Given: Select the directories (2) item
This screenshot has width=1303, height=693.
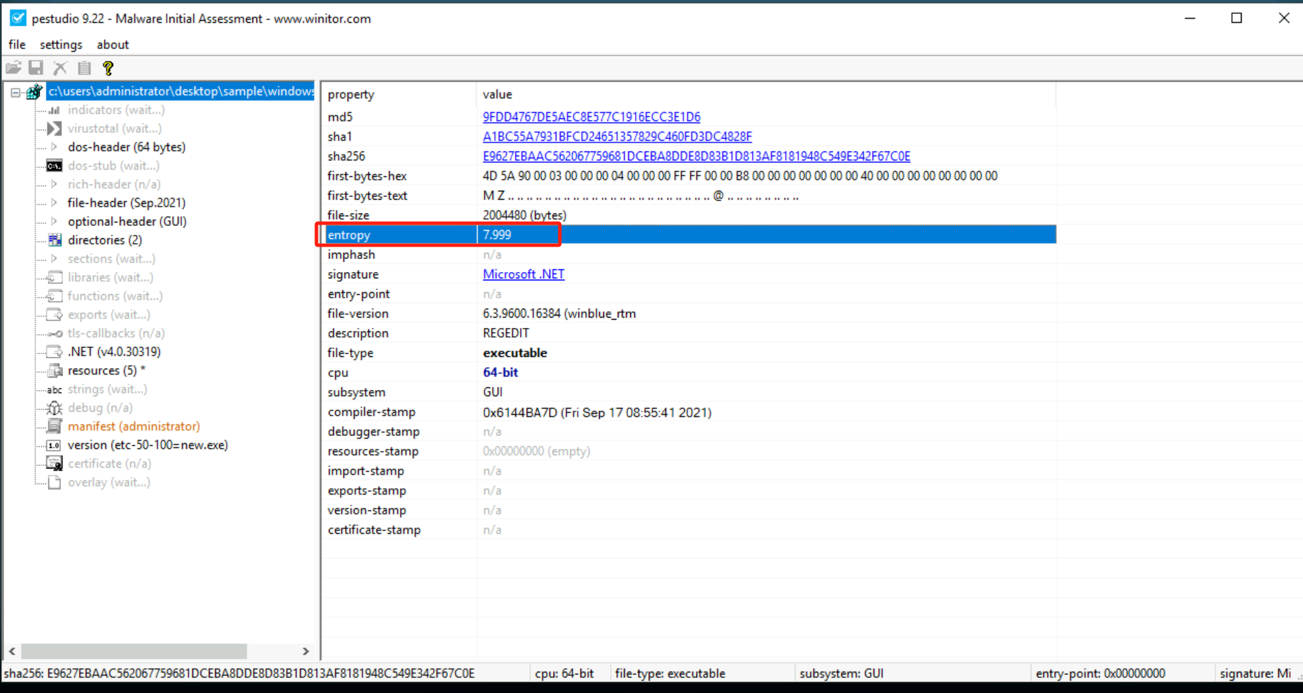Looking at the screenshot, I should (105, 240).
